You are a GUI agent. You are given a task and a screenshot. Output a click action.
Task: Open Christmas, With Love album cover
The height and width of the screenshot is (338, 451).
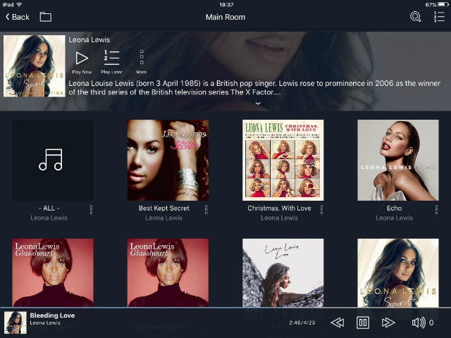283,160
